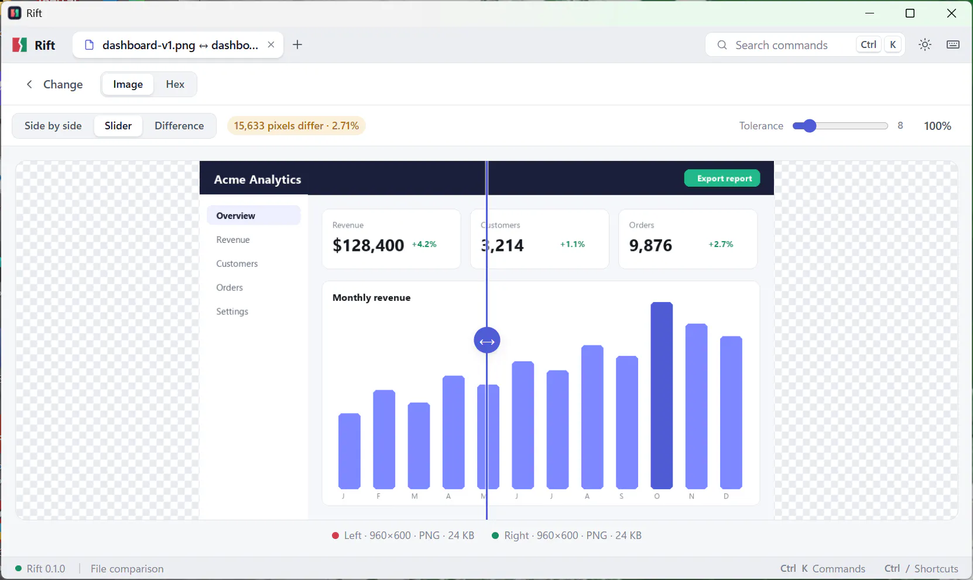Click the magnifier search icon
This screenshot has height=580, width=973.
tap(722, 45)
